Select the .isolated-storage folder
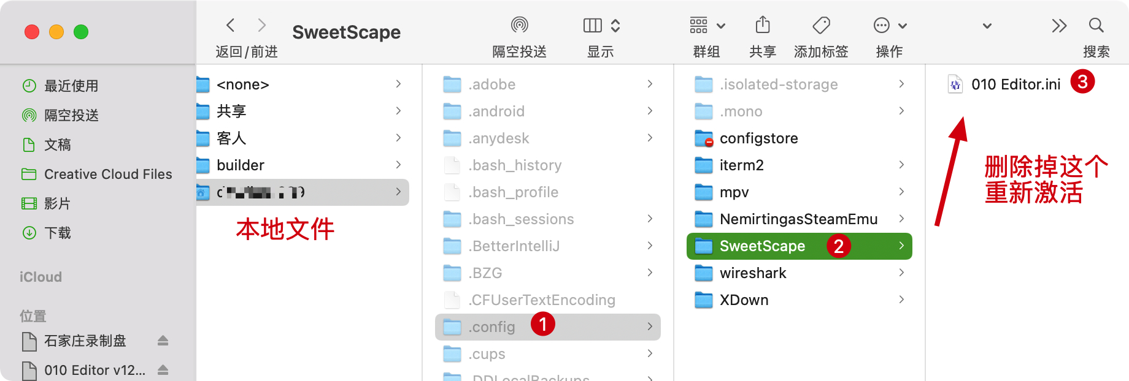 point(799,85)
